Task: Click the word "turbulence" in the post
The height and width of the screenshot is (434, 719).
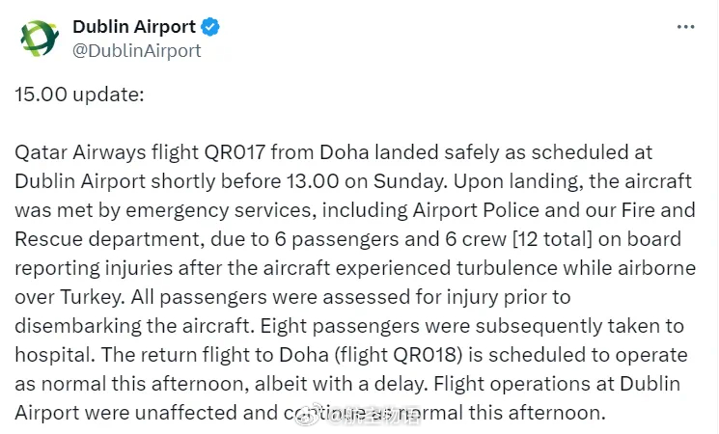Action: [x=507, y=268]
